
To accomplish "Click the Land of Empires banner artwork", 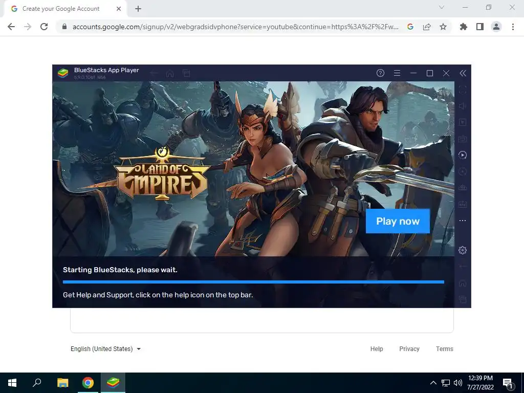I will point(253,169).
